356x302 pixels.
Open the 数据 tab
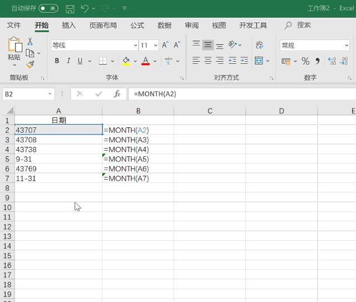click(x=165, y=25)
